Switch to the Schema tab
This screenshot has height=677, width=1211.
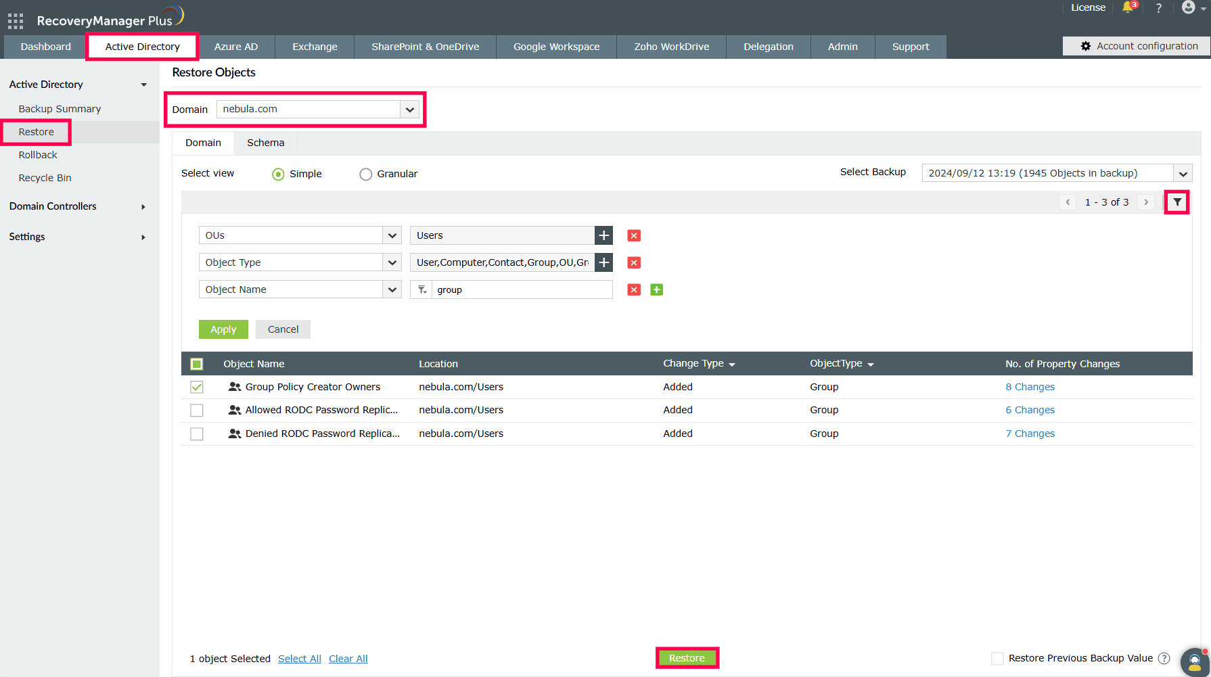pyautogui.click(x=265, y=143)
